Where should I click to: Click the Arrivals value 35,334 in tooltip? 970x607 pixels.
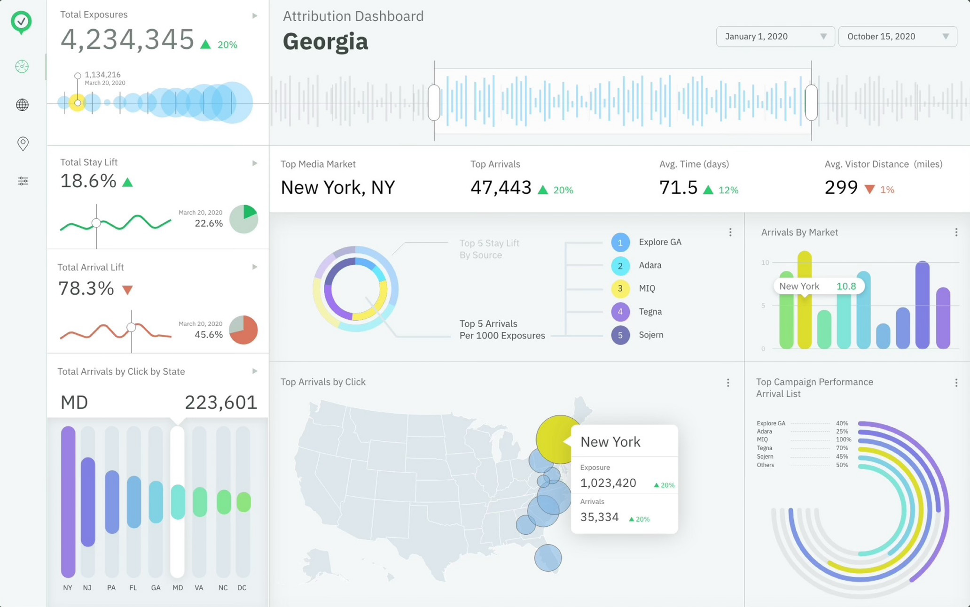[600, 517]
